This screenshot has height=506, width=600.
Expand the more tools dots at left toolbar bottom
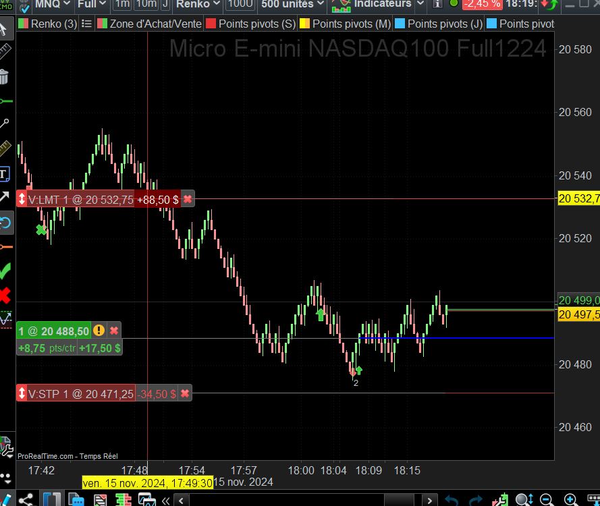click(5, 477)
